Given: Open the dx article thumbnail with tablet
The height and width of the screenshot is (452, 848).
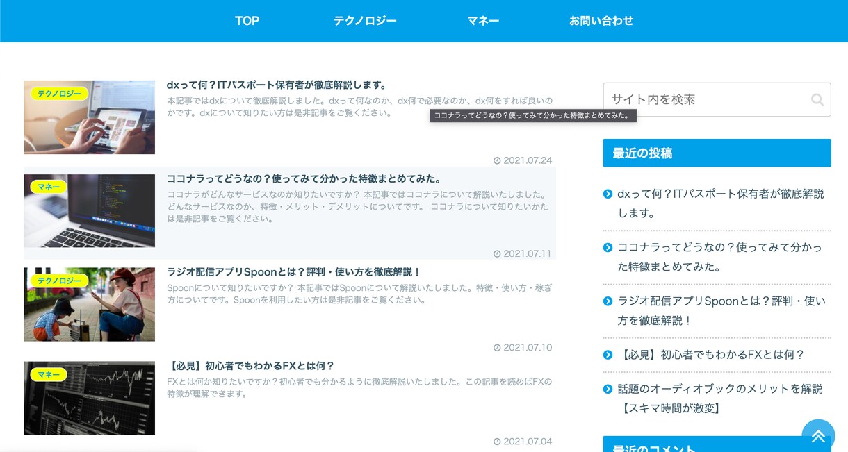Looking at the screenshot, I should [x=90, y=117].
